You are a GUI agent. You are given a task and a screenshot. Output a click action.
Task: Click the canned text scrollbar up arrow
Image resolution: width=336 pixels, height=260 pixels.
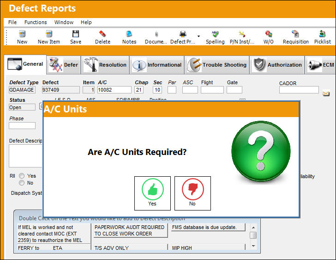tap(253, 227)
